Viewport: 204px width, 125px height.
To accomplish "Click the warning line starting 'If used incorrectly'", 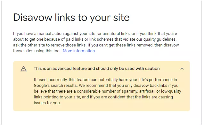I will point(105,80).
